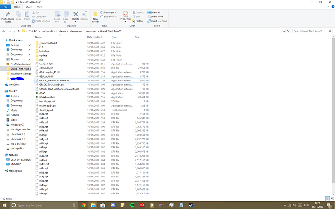Sort by the Size column header

pyautogui.click(x=137, y=37)
